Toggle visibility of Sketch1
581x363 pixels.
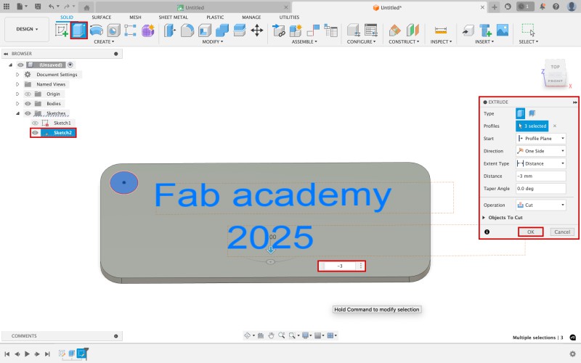coord(35,123)
